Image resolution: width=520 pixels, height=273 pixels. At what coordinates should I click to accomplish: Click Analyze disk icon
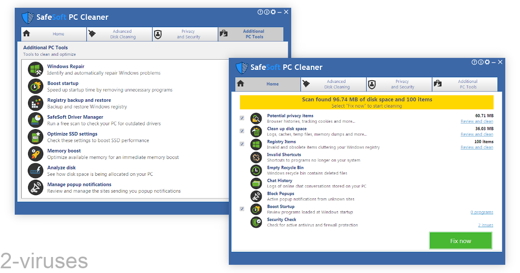coord(36,171)
